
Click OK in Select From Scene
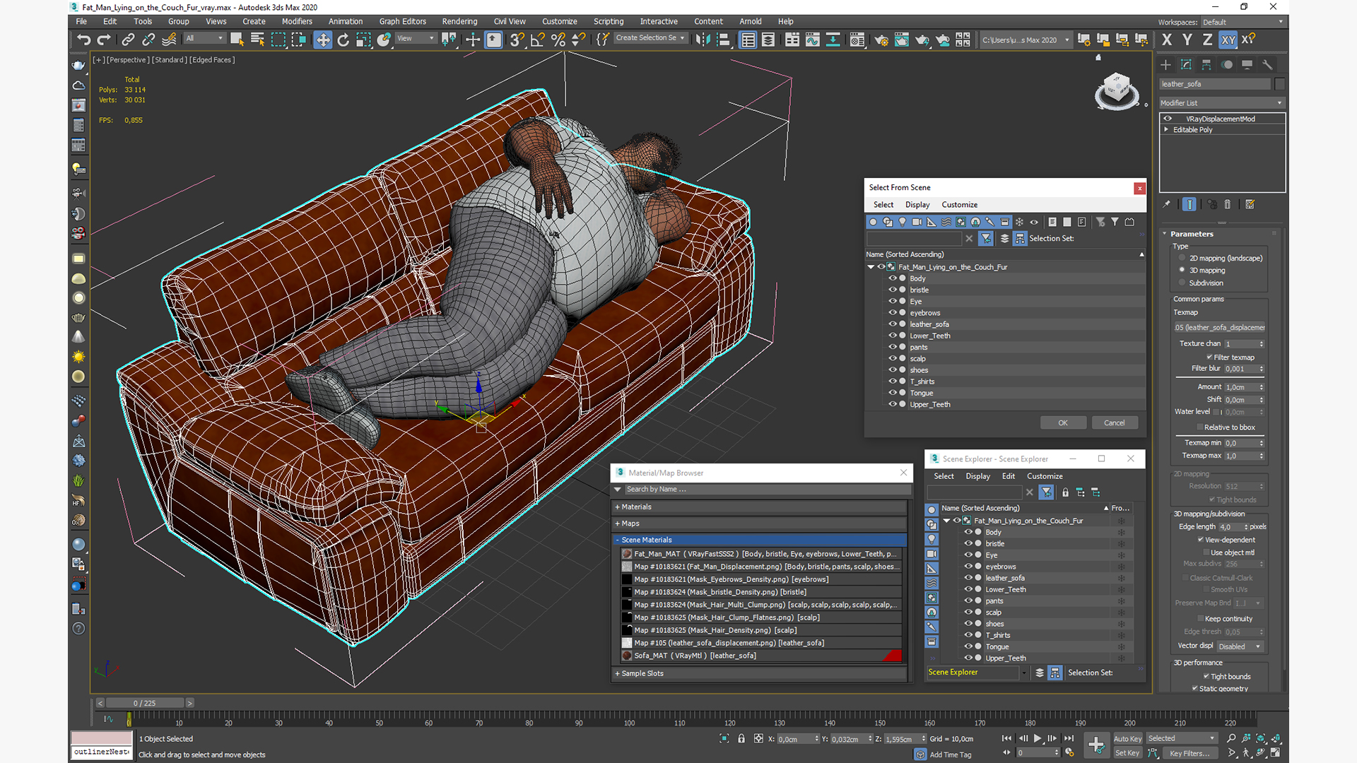pyautogui.click(x=1062, y=422)
